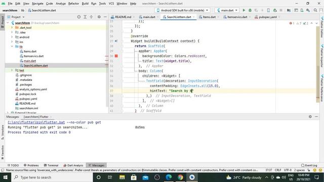
Task: Hide the Messages panel
Action: click(x=316, y=117)
